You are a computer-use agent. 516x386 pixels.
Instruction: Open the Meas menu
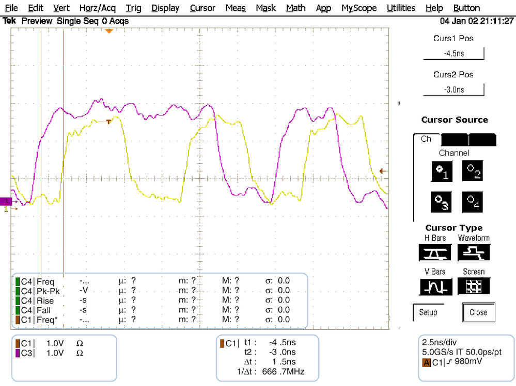pos(236,8)
